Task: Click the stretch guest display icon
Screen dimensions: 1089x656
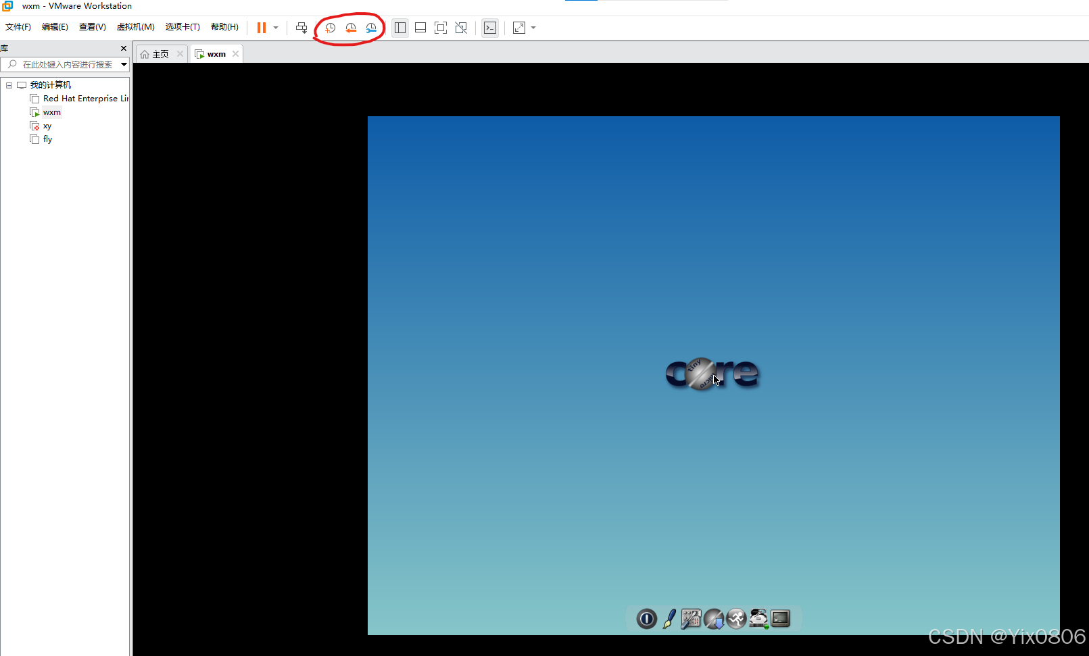Action: click(519, 28)
